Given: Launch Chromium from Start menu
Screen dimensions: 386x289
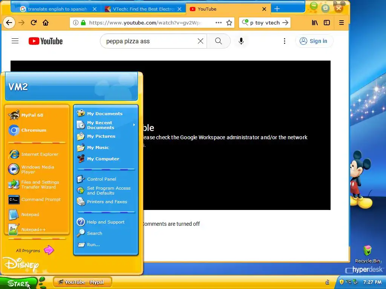Looking at the screenshot, I should click(37, 130).
